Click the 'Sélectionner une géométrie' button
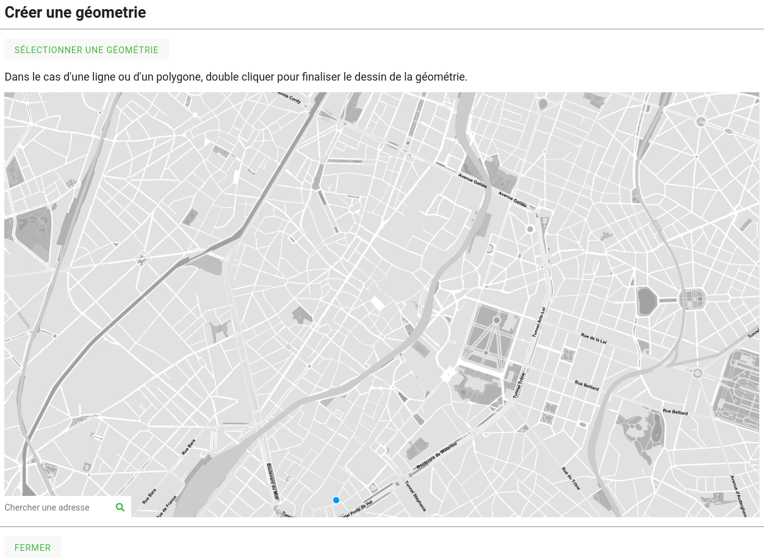Screen dimensions: 764x560 87,50
